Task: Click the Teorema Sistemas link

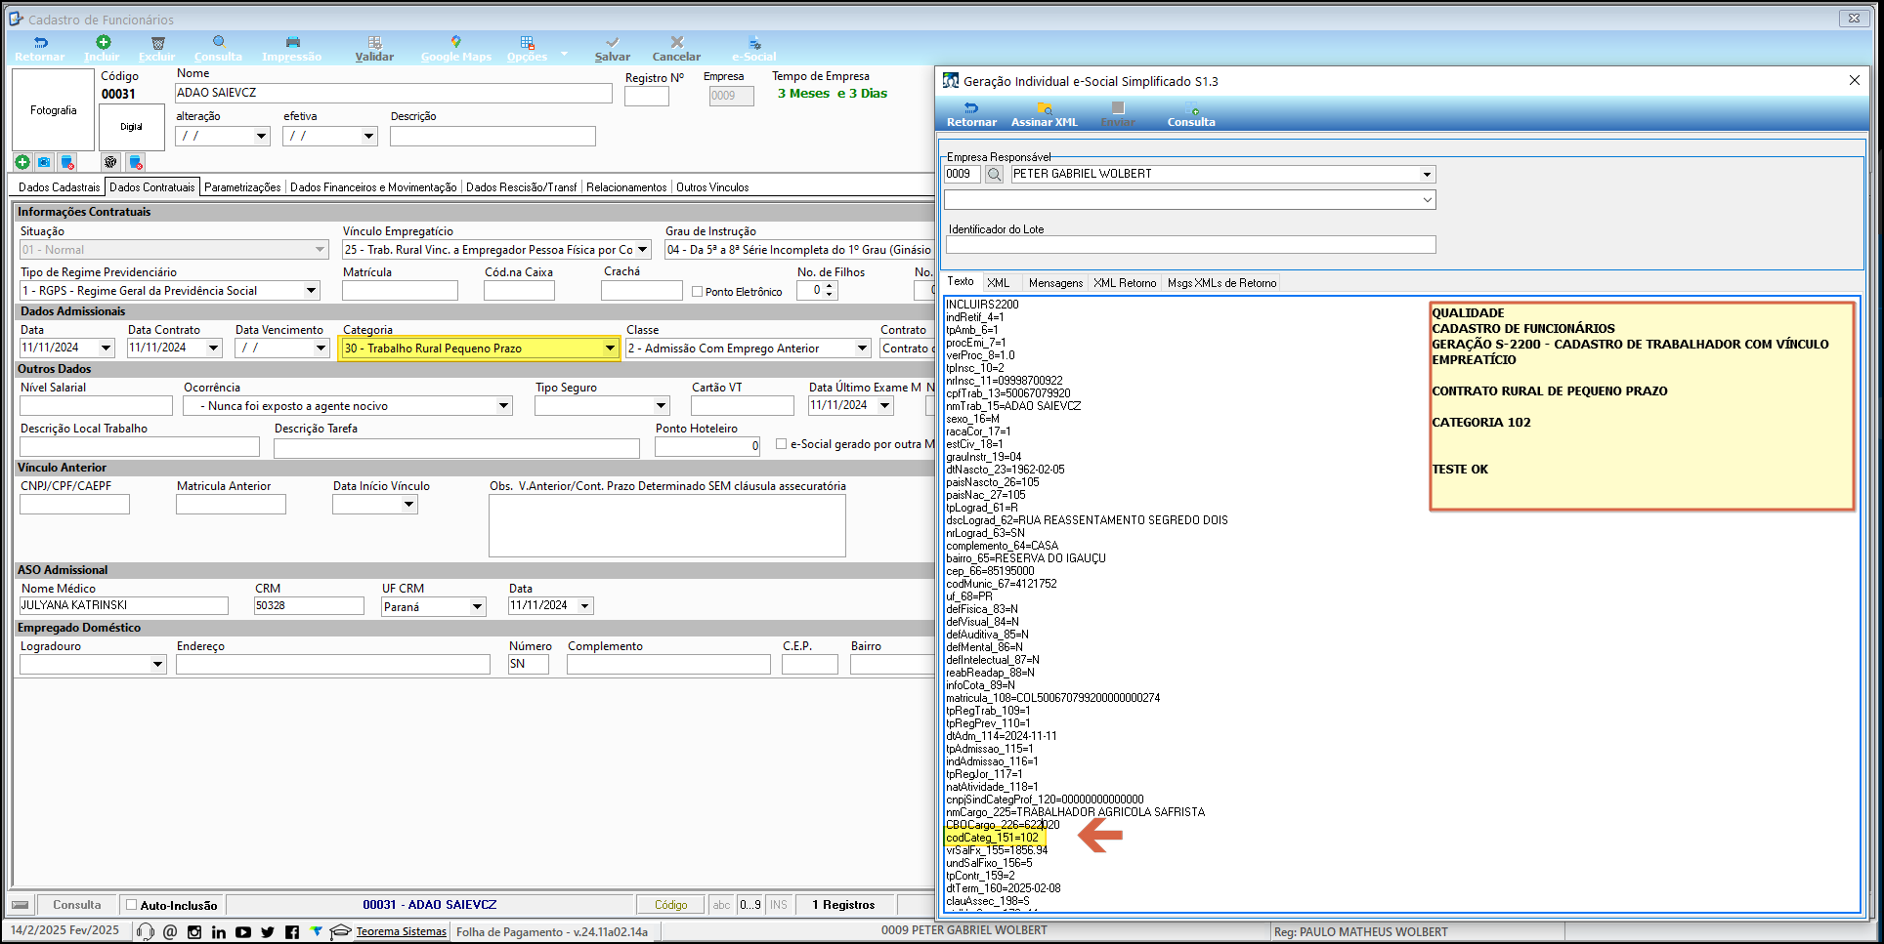Action: click(401, 931)
